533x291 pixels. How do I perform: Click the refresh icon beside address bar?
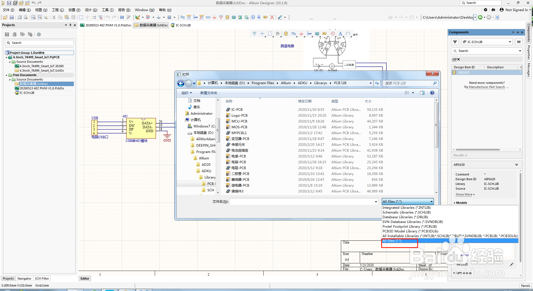(x=377, y=83)
